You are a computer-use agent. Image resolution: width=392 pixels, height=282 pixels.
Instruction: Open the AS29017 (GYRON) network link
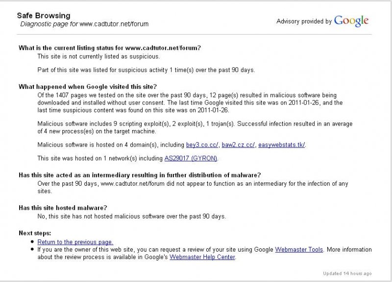191,158
